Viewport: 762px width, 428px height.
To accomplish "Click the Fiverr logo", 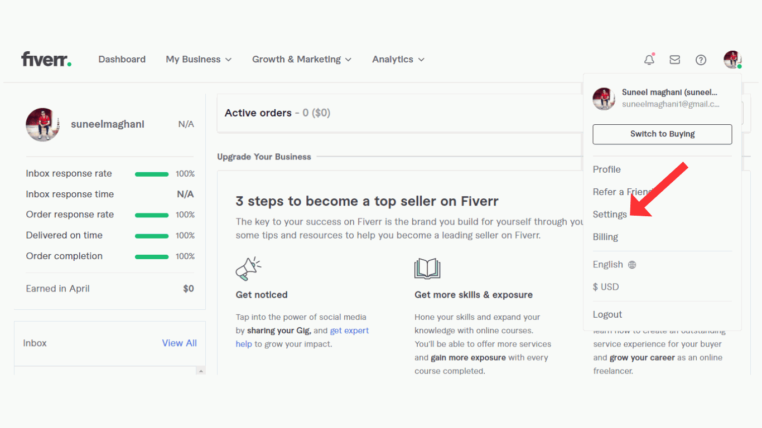I will pyautogui.click(x=46, y=59).
